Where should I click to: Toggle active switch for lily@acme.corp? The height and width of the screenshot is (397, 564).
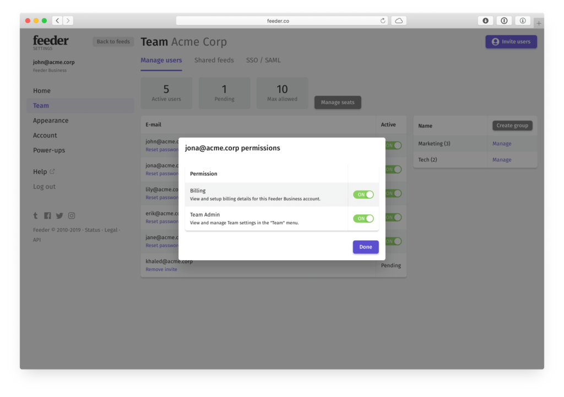pyautogui.click(x=393, y=194)
